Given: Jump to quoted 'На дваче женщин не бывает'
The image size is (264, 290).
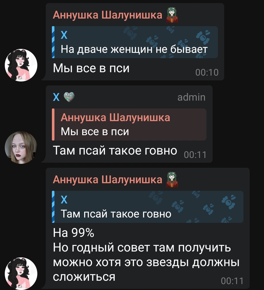Looking at the screenshot, I should (x=135, y=42).
